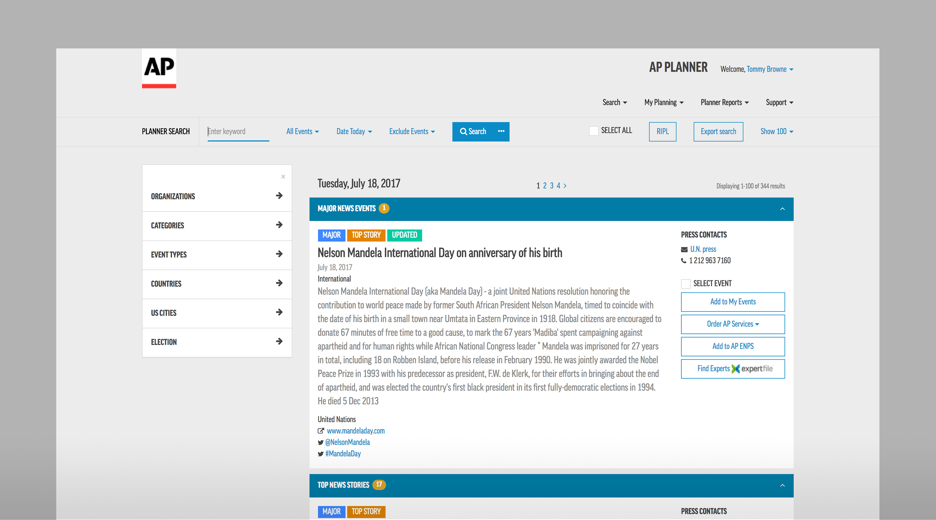This screenshot has width=936, height=520.
Task: Open the Search menu in top navigation
Action: coord(615,102)
